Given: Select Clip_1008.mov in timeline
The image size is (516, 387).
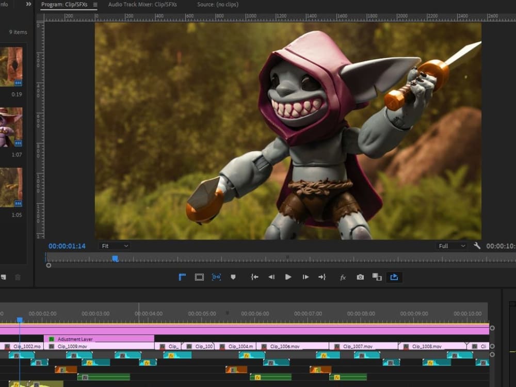Looking at the screenshot, I should [x=433, y=346].
